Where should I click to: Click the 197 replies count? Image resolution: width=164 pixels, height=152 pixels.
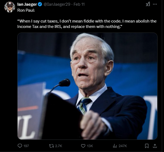click(x=26, y=146)
